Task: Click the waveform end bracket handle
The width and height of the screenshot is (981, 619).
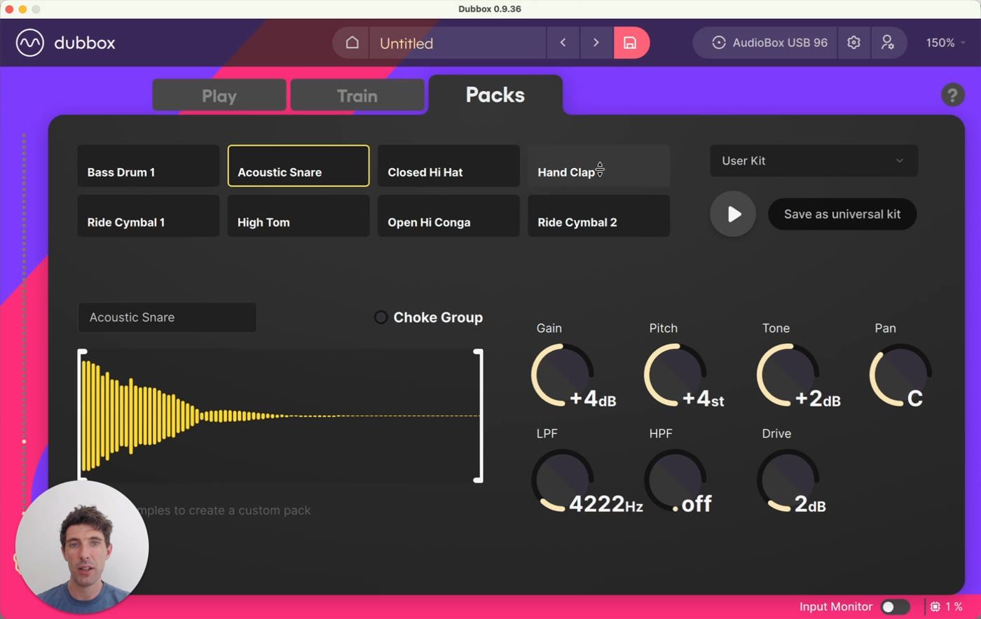Action: (x=479, y=416)
